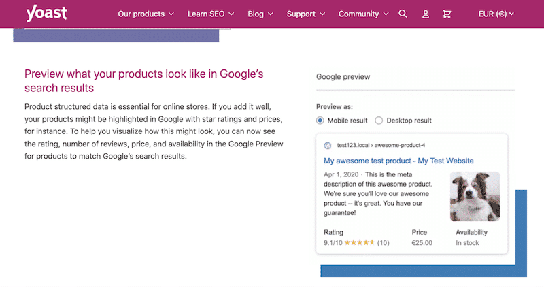Image resolution: width=544 pixels, height=288 pixels.
Task: Expand the Blog menu
Action: tap(260, 14)
